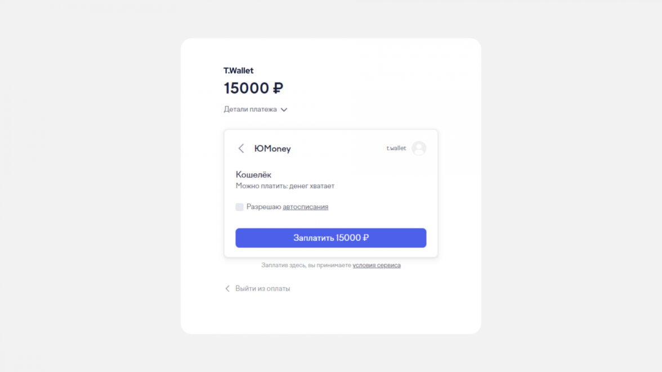This screenshot has height=372, width=662.
Task: Show payment details via Детали платежа text
Action: pyautogui.click(x=250, y=110)
